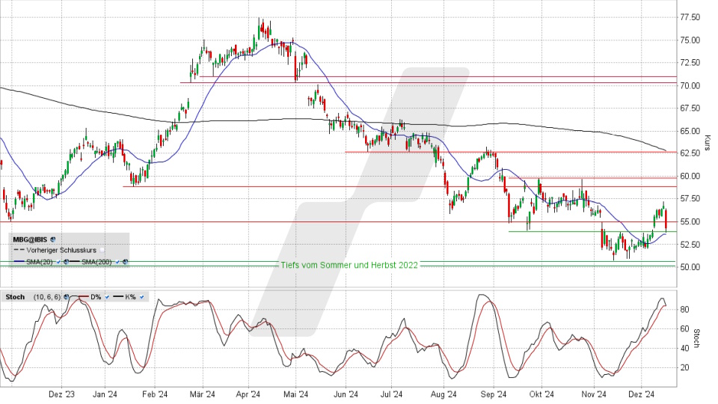Click the Nov '24 date label
This screenshot has width=718, height=404.
pyautogui.click(x=594, y=394)
